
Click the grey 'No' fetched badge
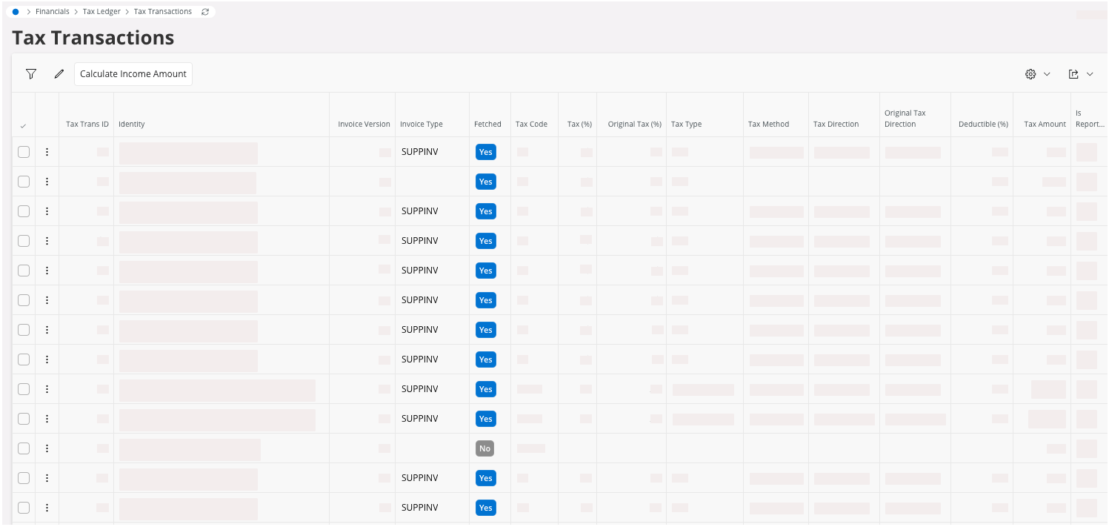pyautogui.click(x=484, y=448)
